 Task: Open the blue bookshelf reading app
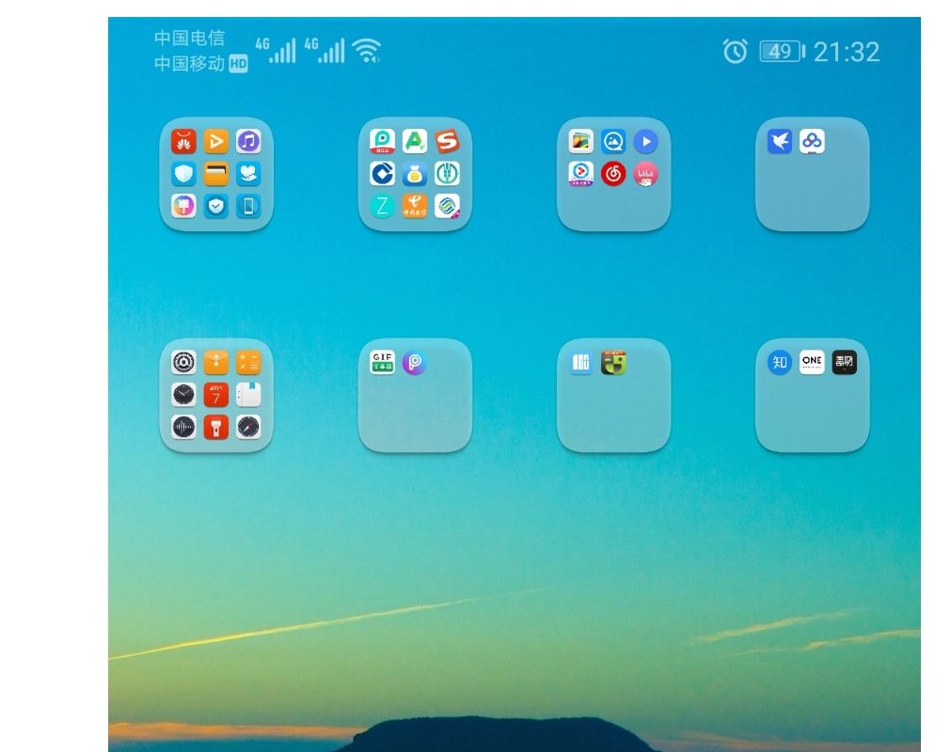pos(581,362)
